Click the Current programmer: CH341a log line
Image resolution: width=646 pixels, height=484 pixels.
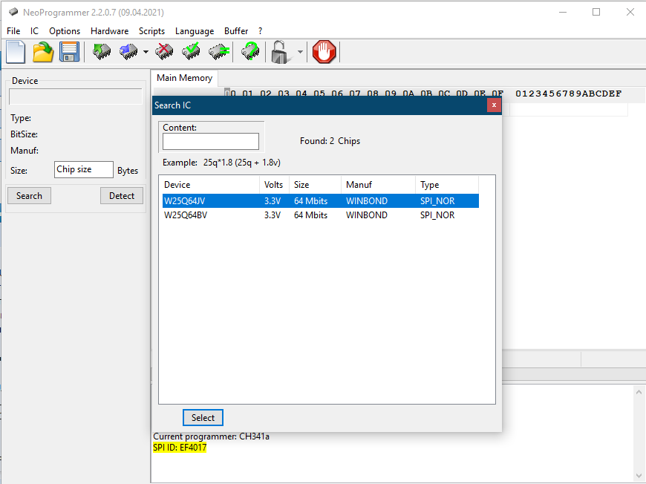point(211,436)
